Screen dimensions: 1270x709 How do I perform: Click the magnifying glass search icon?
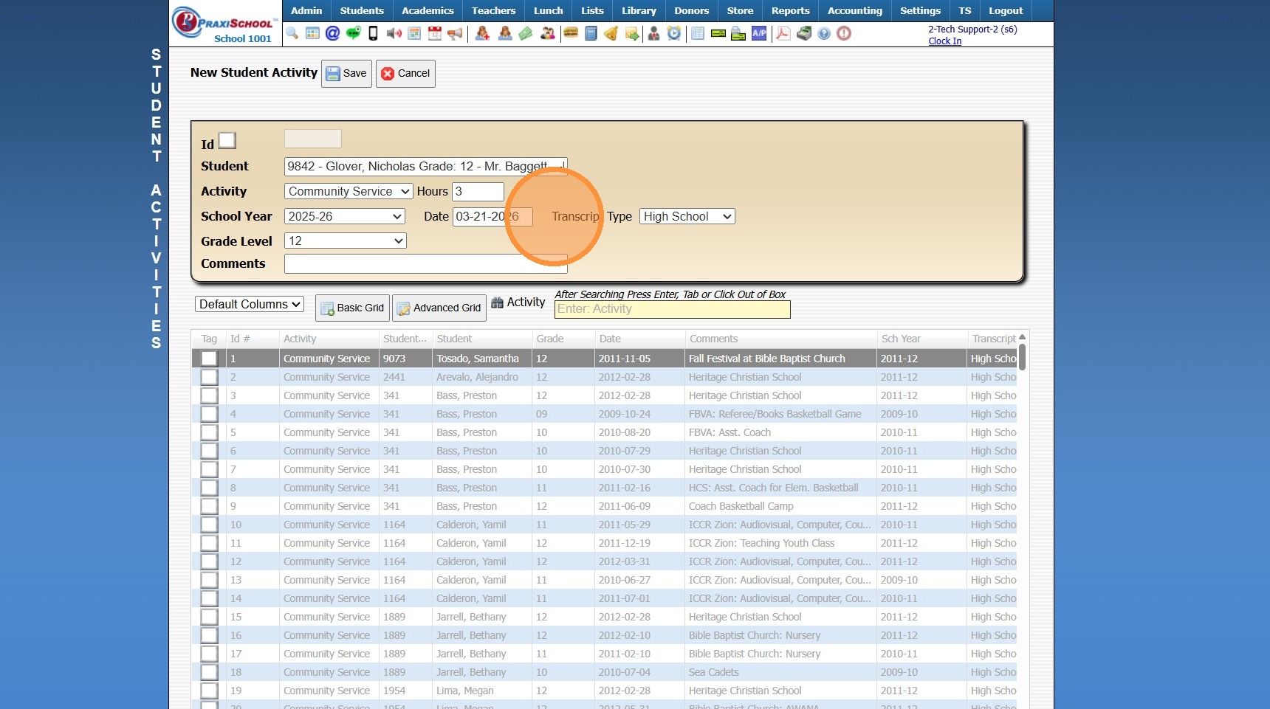292,33
